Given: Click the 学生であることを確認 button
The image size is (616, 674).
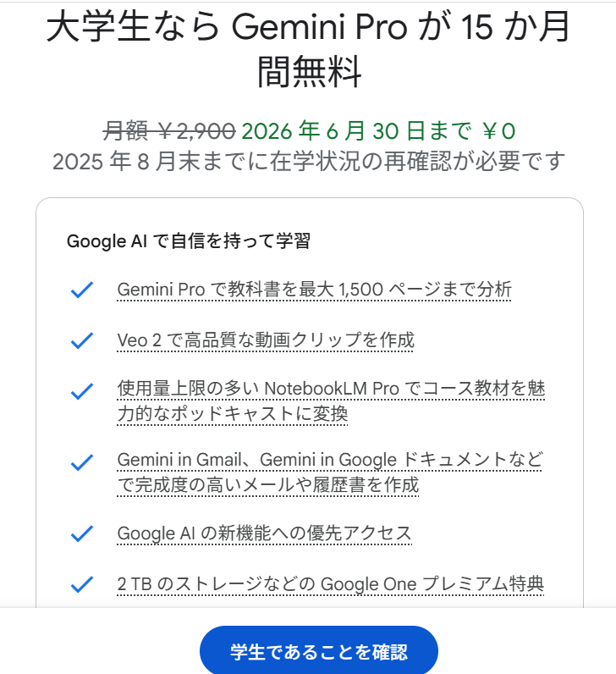Looking at the screenshot, I should 319,651.
